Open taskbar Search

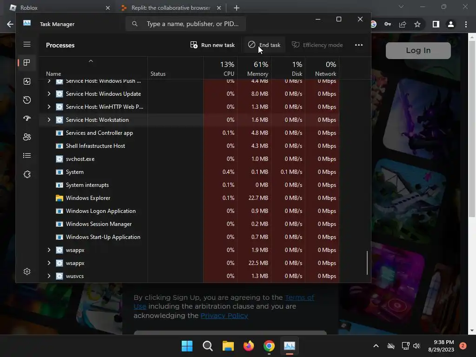tap(208, 346)
